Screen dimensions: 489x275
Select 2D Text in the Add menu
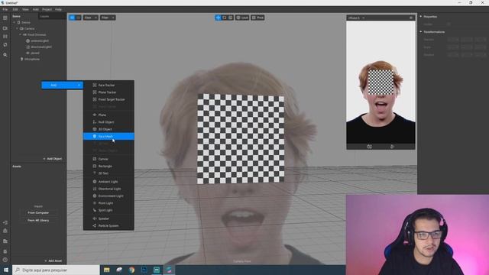point(108,173)
